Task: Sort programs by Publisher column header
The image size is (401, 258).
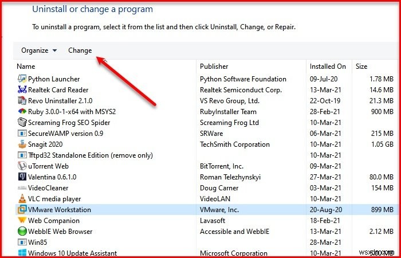Action: 214,67
